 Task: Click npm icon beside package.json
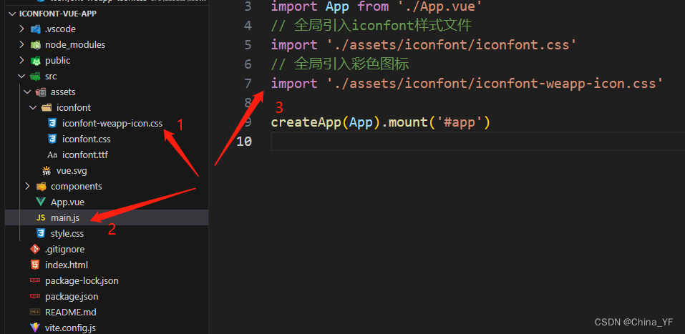[x=35, y=297]
